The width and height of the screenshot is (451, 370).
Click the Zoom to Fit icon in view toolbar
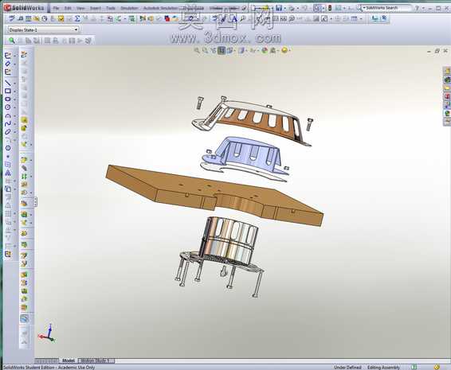click(x=197, y=51)
